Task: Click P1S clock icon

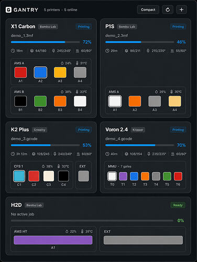Action: click(107, 51)
